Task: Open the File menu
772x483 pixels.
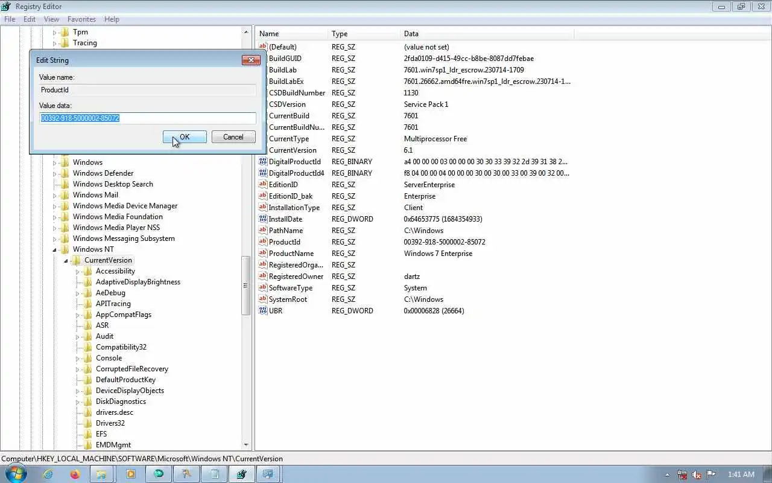Action: pyautogui.click(x=10, y=19)
